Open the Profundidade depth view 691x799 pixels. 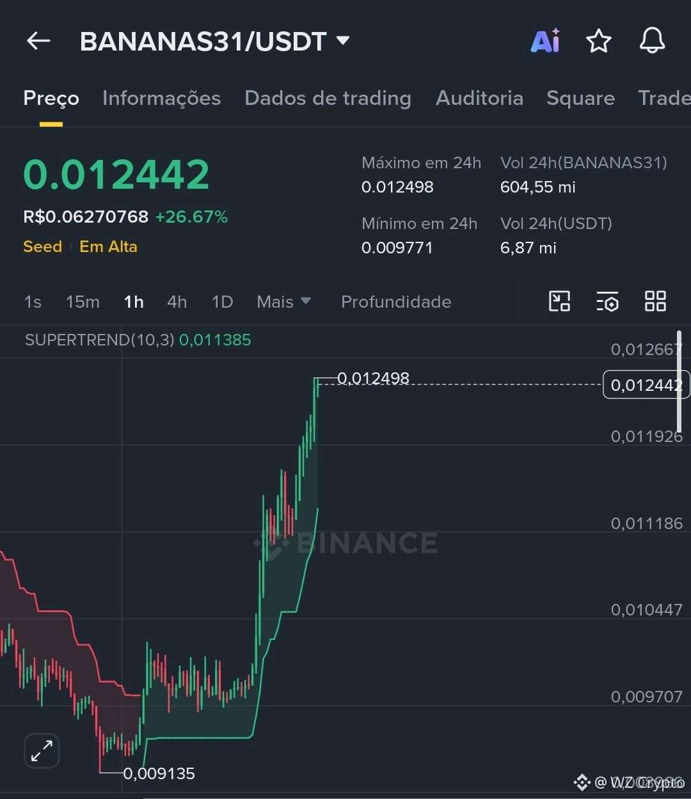click(396, 301)
